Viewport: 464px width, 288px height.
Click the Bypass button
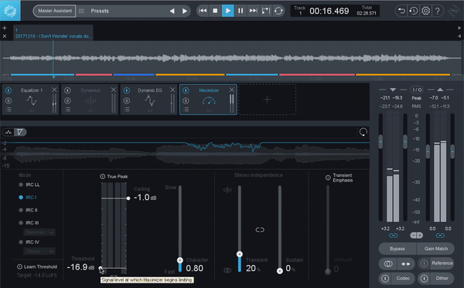coord(397,249)
